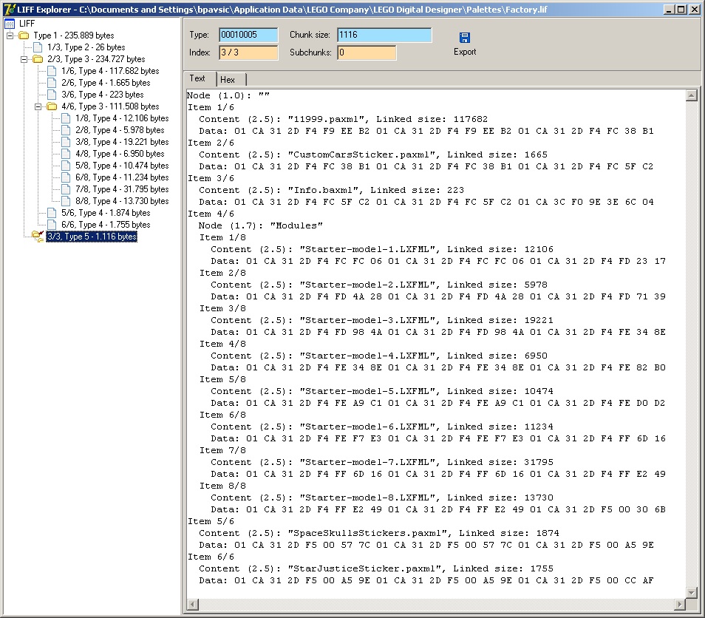Image resolution: width=705 pixels, height=618 pixels.
Task: Collapse the 4/6, Type 3 node
Action: (38, 106)
